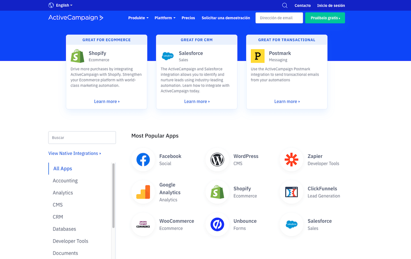Open the WordPress app icon

point(217,160)
